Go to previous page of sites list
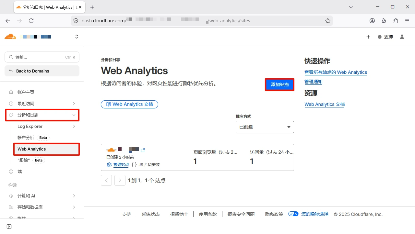The image size is (415, 234). pos(106,180)
